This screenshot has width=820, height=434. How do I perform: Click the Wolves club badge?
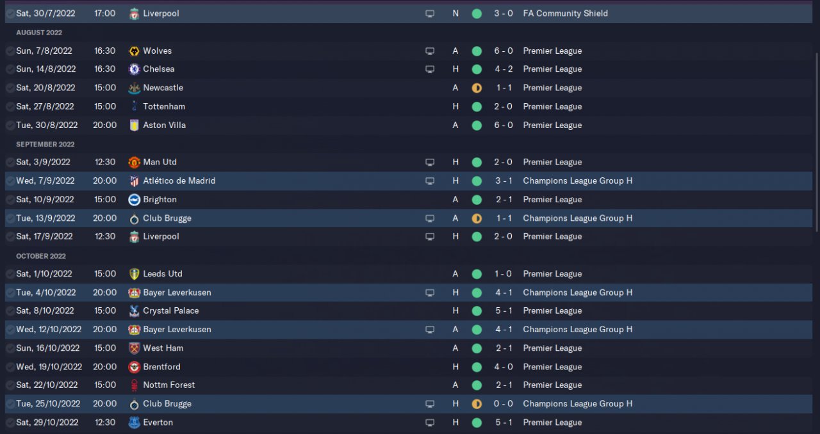point(134,51)
